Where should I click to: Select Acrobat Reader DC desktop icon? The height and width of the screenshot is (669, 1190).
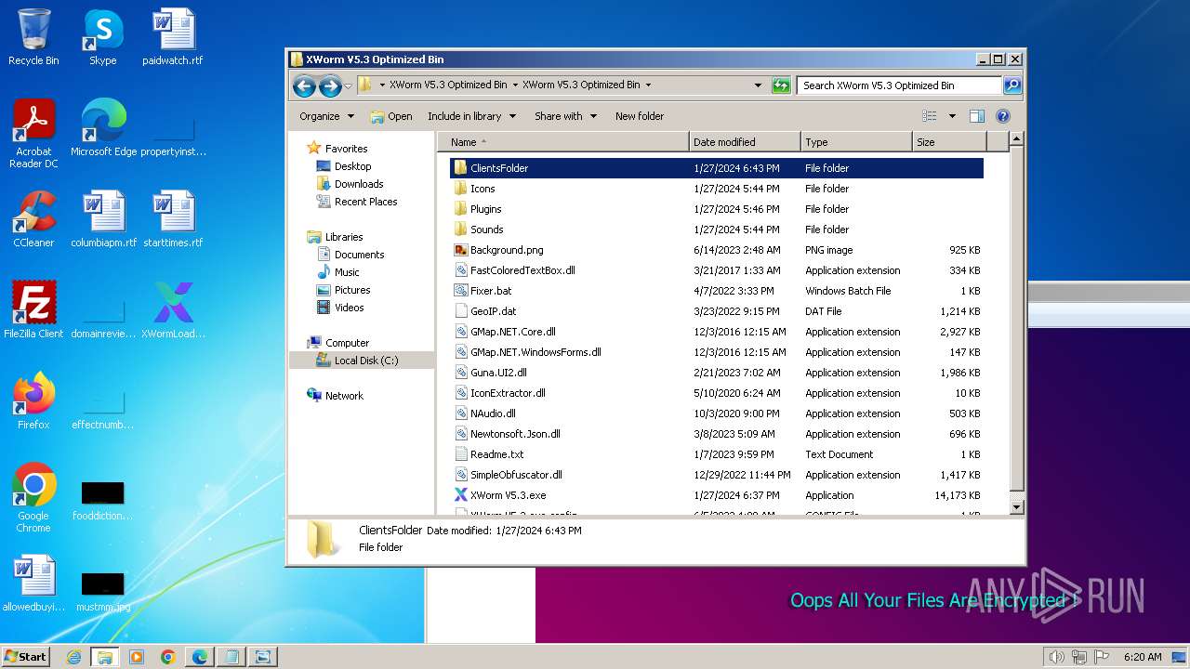click(33, 134)
